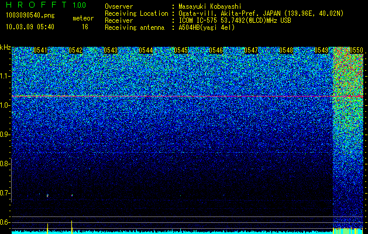
Task: Click the 1.0 kHz axis label
Action: click(x=5, y=105)
